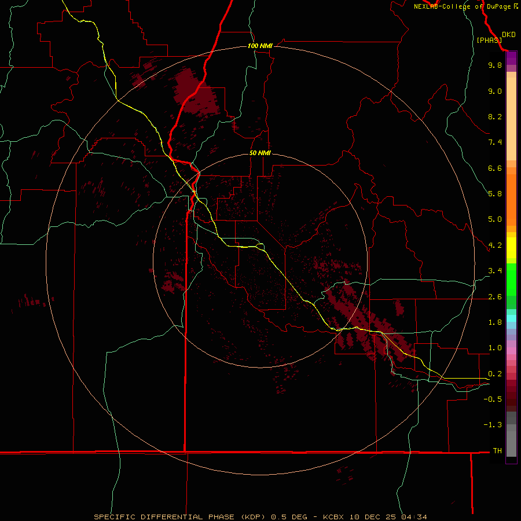Select the purple segment atop the color bar

pos(511,58)
